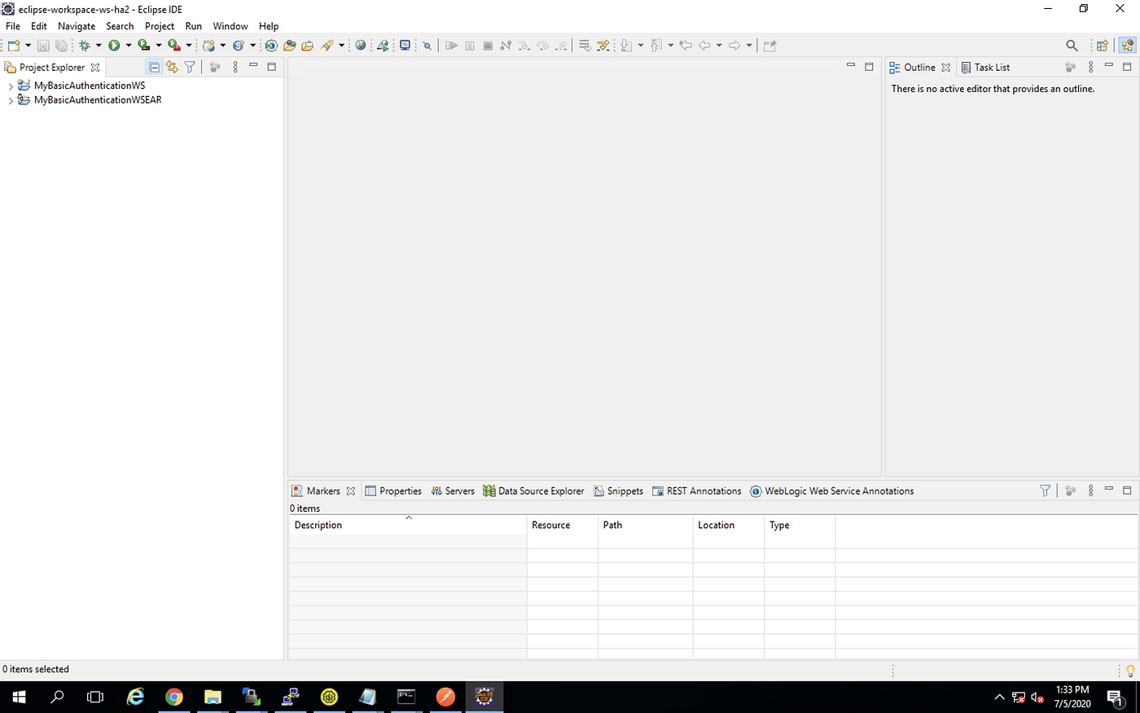Open WebLogic Web Service Annotations tab
Screen dimensions: 1140x713
tap(831, 491)
